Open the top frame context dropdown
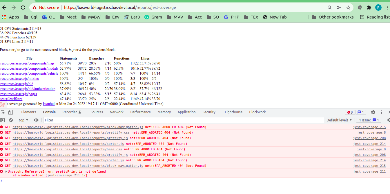The width and height of the screenshot is (390, 194). click(x=23, y=120)
